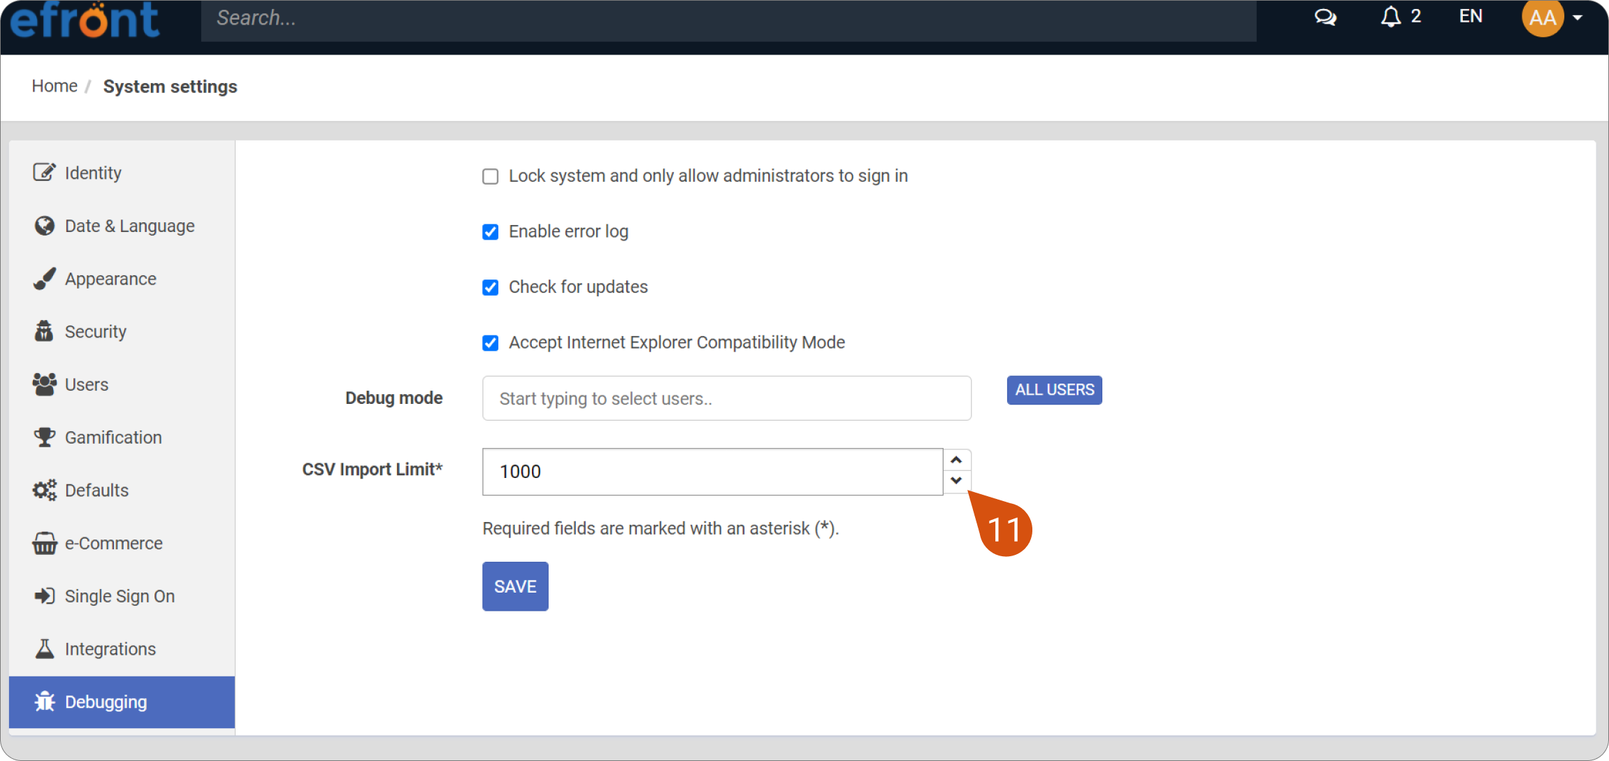Click the Gamification trophy icon
The width and height of the screenshot is (1609, 761).
pos(44,437)
